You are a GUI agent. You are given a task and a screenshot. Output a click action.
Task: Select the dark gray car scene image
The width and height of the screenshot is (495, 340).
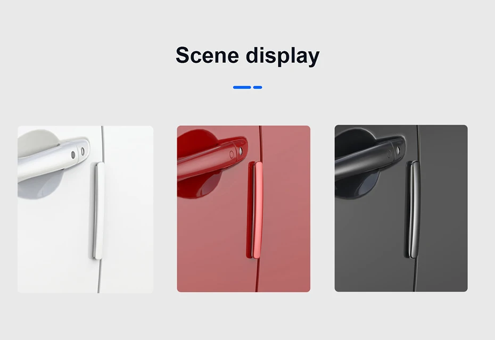point(401,209)
